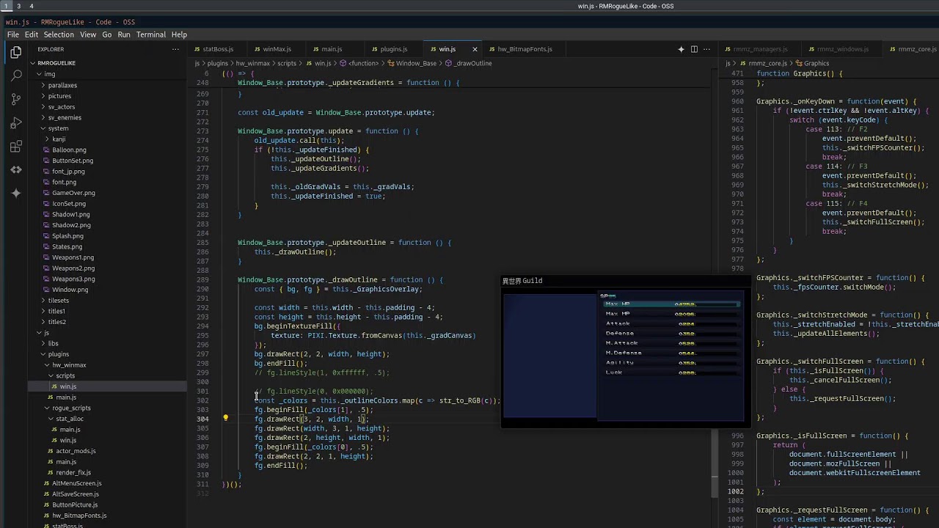Viewport: 939px width, 528px height.
Task: Click the lightbulb code action icon
Action: tap(225, 419)
